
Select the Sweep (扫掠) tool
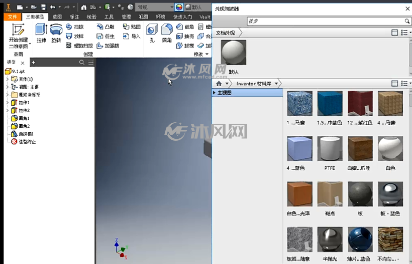pyautogui.click(x=75, y=27)
